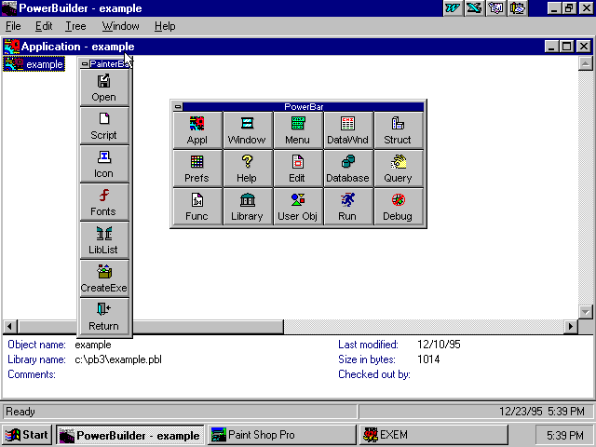The width and height of the screenshot is (596, 447).
Task: Open the Library painter
Action: [x=248, y=207]
